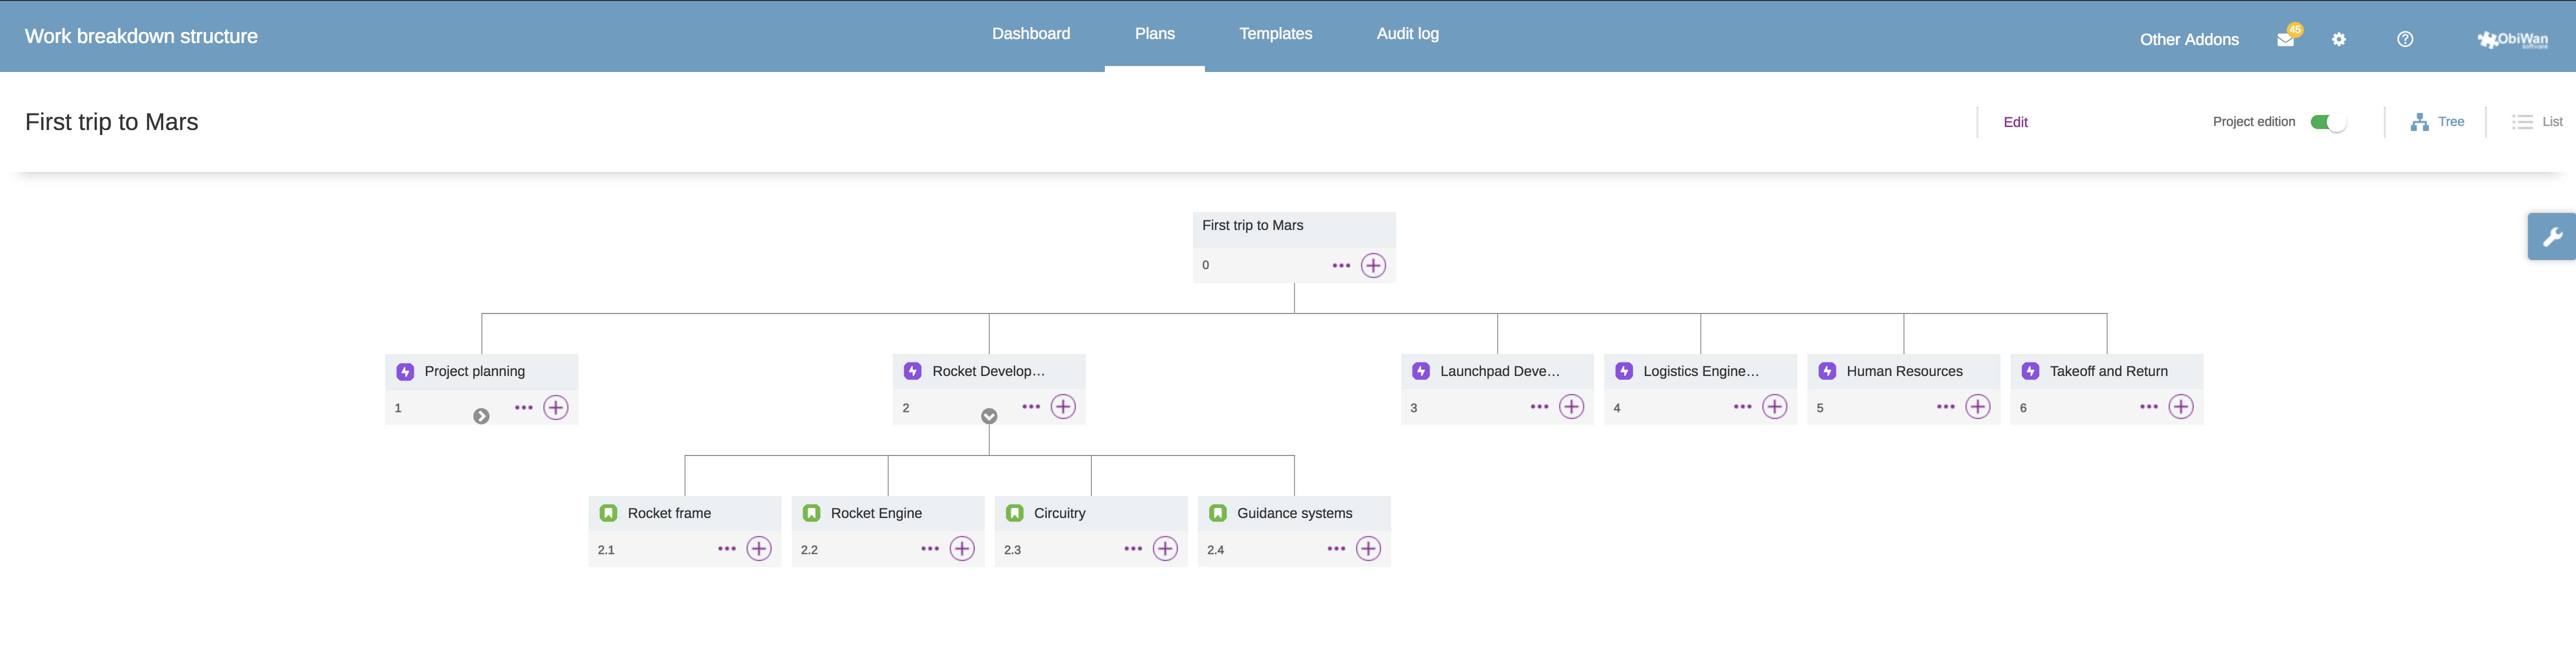
Task: Click the green story icon on Rocket frame
Action: [x=608, y=513]
